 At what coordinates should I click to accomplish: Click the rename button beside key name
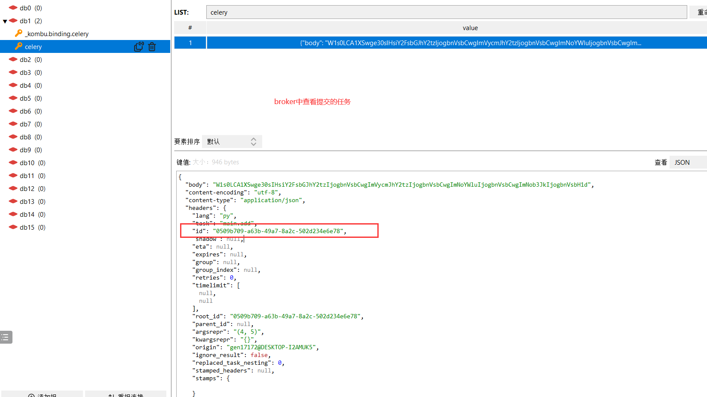(x=698, y=12)
